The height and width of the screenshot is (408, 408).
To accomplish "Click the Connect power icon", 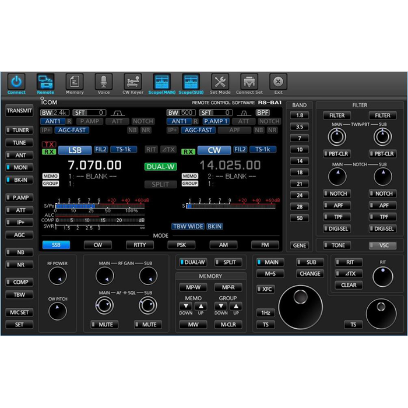I will coord(16,82).
